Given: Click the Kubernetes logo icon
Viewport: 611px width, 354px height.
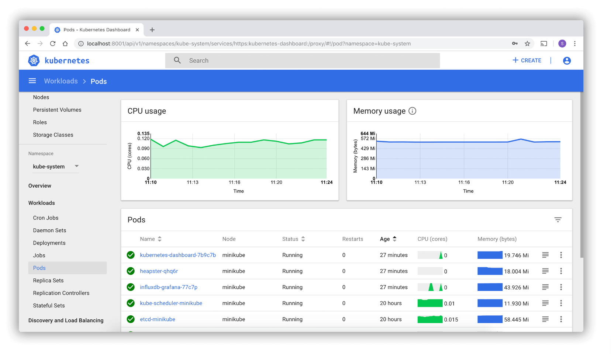Looking at the screenshot, I should [x=34, y=60].
